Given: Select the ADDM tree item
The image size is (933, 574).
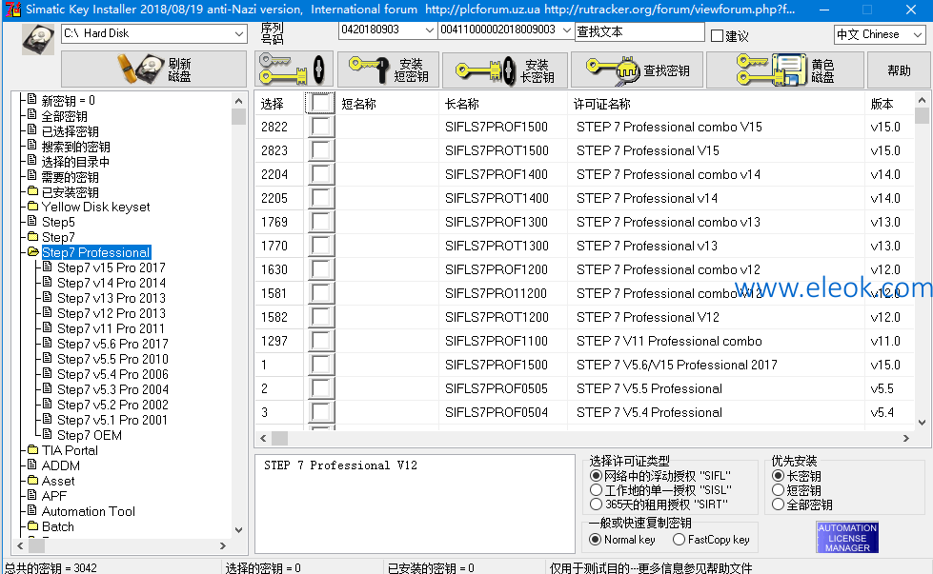Looking at the screenshot, I should click(x=61, y=465).
